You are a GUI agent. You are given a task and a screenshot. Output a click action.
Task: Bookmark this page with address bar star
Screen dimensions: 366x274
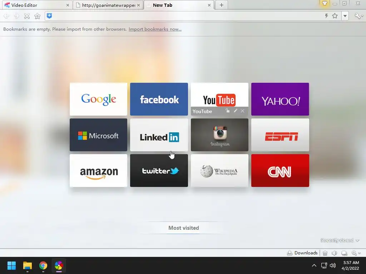[x=335, y=16]
